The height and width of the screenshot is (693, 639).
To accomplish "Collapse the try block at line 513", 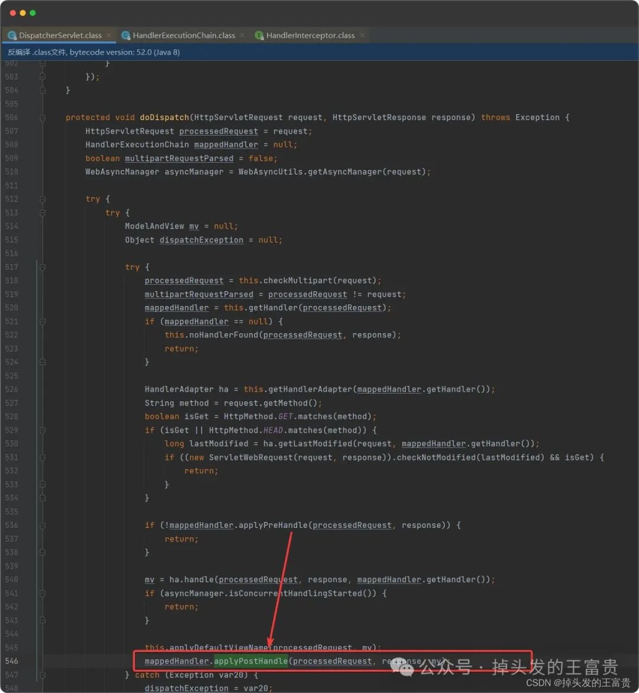I will point(43,213).
